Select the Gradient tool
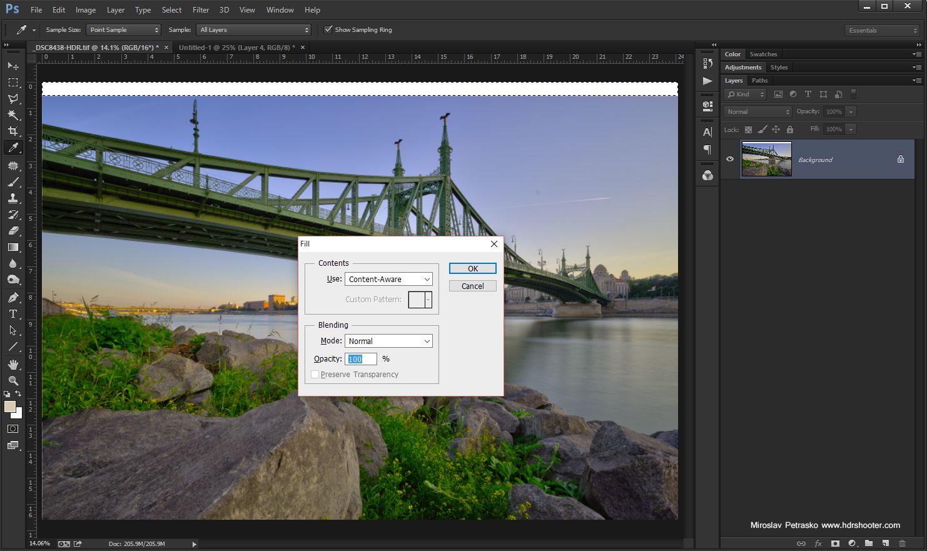Viewport: 927px width, 551px height. [14, 247]
